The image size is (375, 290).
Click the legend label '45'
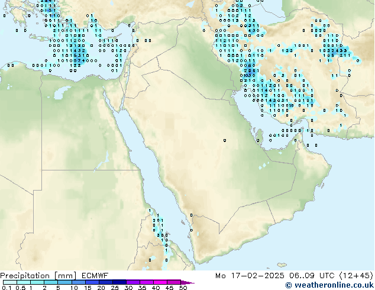[x=170, y=288]
